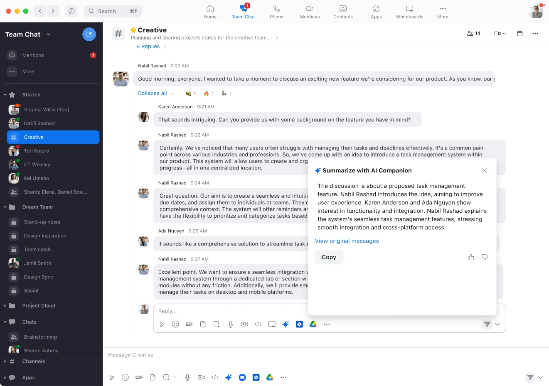
Task: Expand the Dream Team folder
Action: [5, 207]
